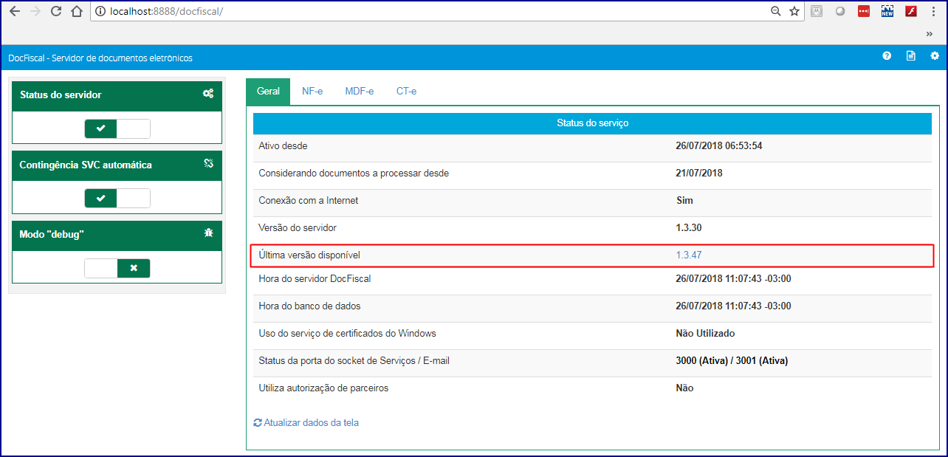This screenshot has width=948, height=457.
Task: Click Última versão disponível label
Action: coord(309,255)
